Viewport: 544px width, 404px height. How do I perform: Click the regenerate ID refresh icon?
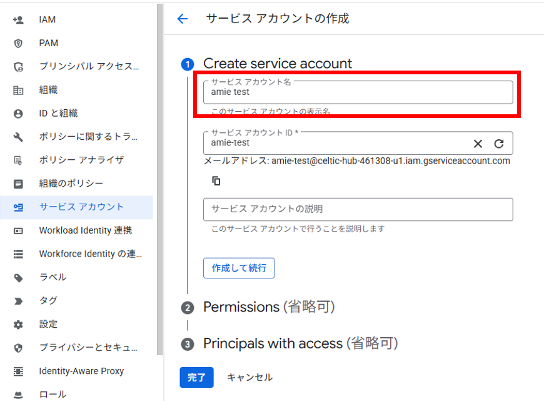tap(498, 144)
